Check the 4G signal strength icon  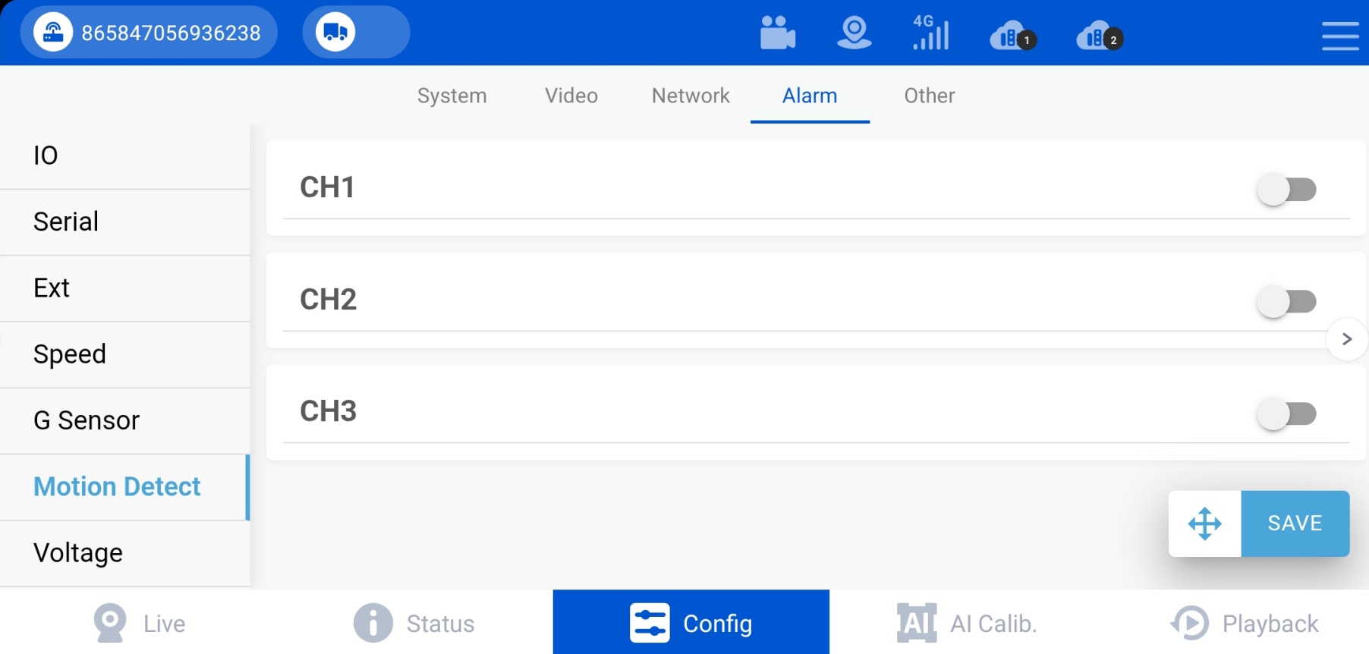pos(931,33)
